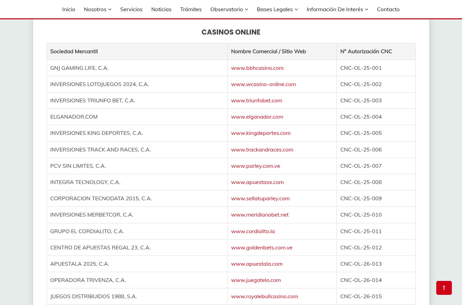Visit the www.meridianobet.net link
Viewport: 462px width, 305px height.
coord(260,215)
